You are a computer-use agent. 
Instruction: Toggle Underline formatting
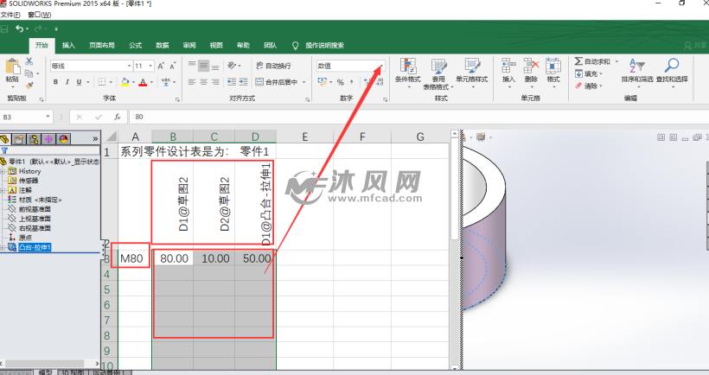(80, 82)
